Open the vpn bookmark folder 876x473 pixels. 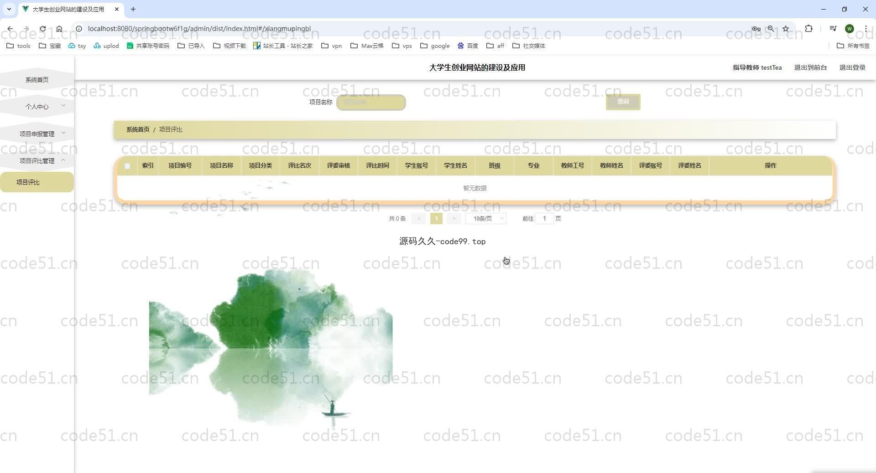[332, 46]
